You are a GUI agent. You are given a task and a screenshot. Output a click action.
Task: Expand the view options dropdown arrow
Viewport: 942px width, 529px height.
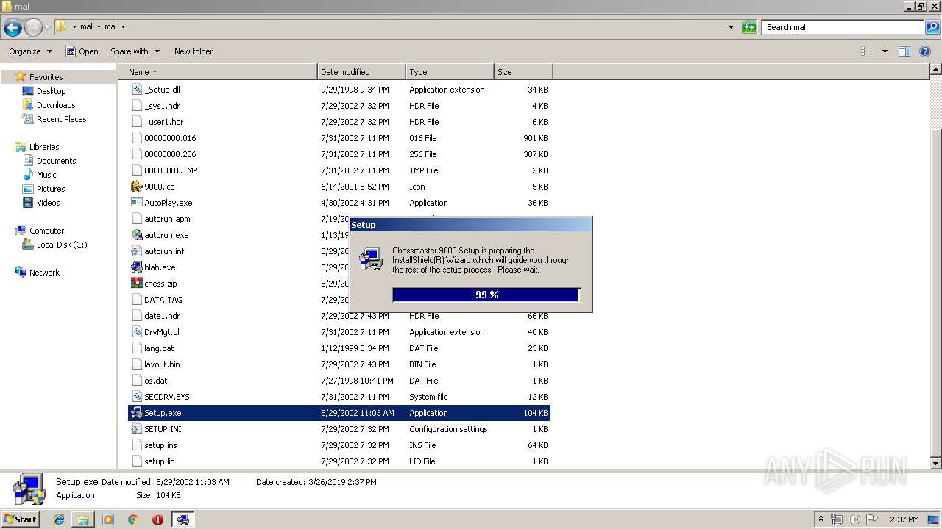(885, 51)
